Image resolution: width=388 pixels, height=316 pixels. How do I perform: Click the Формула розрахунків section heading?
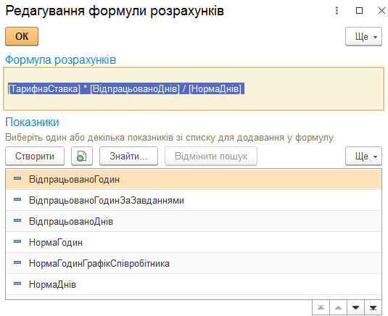[x=61, y=60]
